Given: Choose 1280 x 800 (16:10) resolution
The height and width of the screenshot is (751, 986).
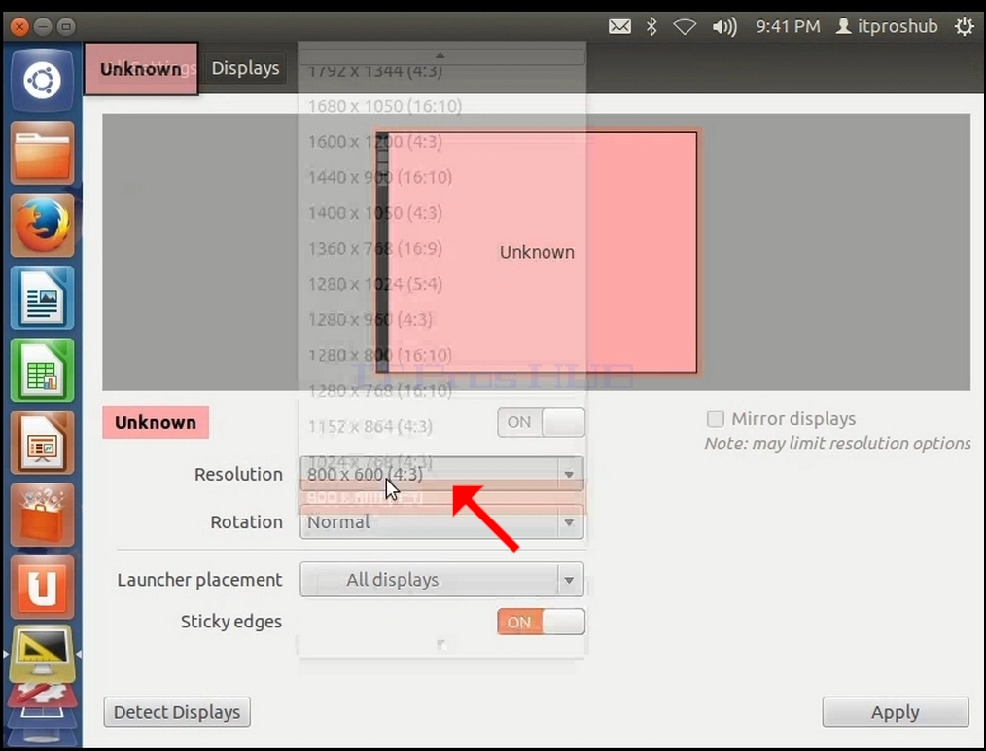Looking at the screenshot, I should click(x=442, y=355).
